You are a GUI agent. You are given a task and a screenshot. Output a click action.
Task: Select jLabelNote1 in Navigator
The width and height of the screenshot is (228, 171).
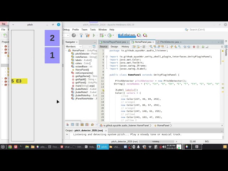point(84,89)
